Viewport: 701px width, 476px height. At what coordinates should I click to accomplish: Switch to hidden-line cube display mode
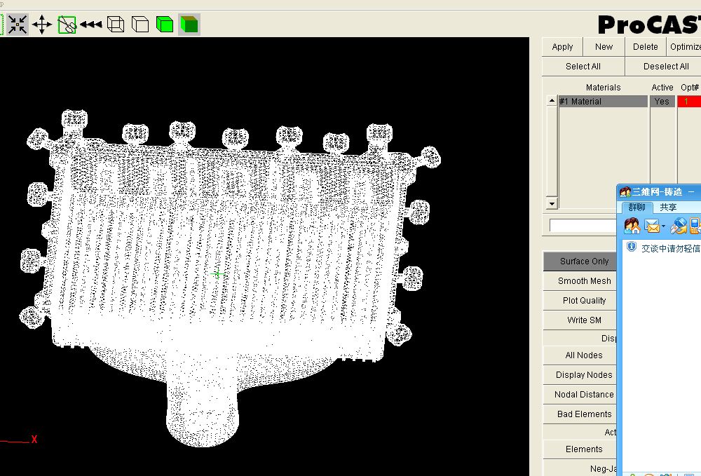(140, 24)
